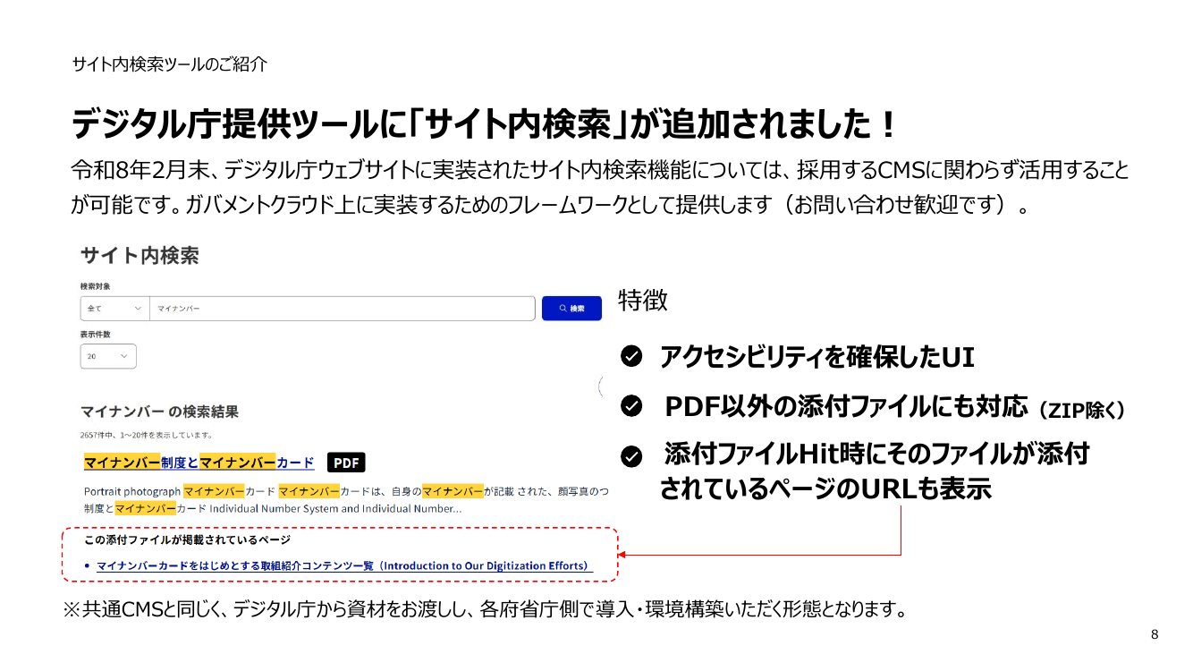
Task: Click the search input containing マイナンバー
Action: (x=342, y=308)
